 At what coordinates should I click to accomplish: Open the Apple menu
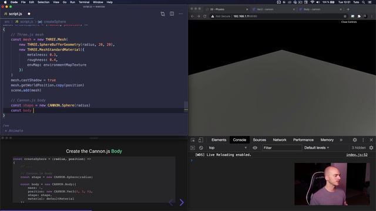[x=5, y=2]
